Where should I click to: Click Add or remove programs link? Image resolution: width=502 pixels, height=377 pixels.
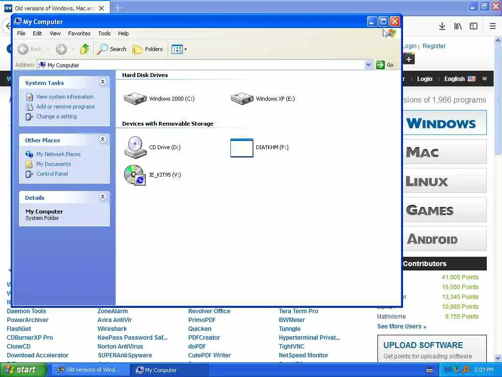click(66, 107)
